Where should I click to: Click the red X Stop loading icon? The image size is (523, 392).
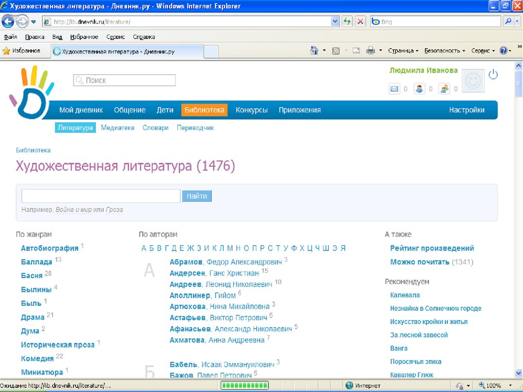pyautogui.click(x=361, y=21)
